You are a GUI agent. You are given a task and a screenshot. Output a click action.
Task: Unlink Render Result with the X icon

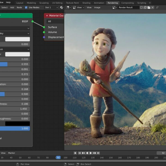153,7
